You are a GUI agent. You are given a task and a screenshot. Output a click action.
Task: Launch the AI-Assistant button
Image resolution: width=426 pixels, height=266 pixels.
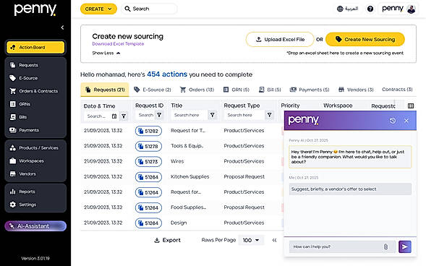[35, 226]
